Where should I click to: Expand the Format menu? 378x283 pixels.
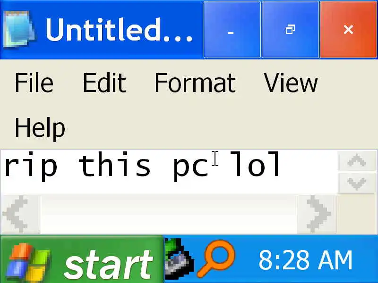click(x=195, y=83)
